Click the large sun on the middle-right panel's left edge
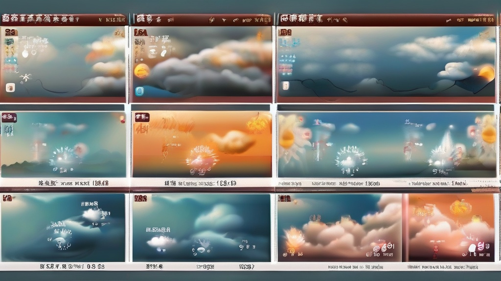Viewport: 501px width, 281px height. pos(287,139)
